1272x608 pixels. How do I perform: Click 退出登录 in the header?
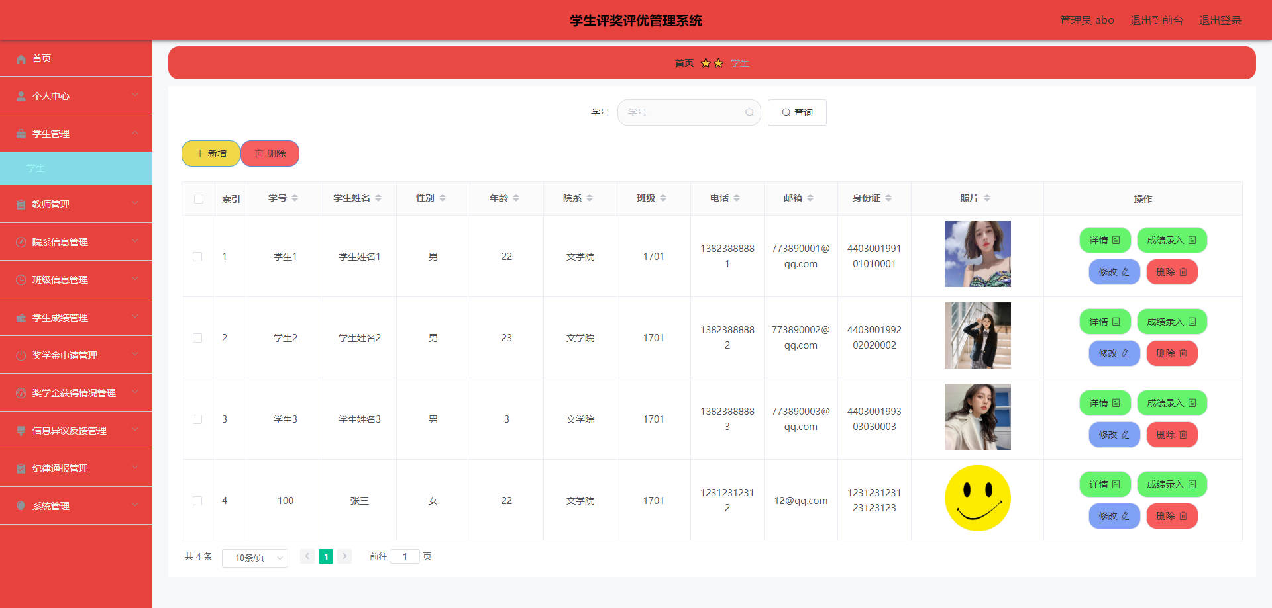click(x=1220, y=21)
